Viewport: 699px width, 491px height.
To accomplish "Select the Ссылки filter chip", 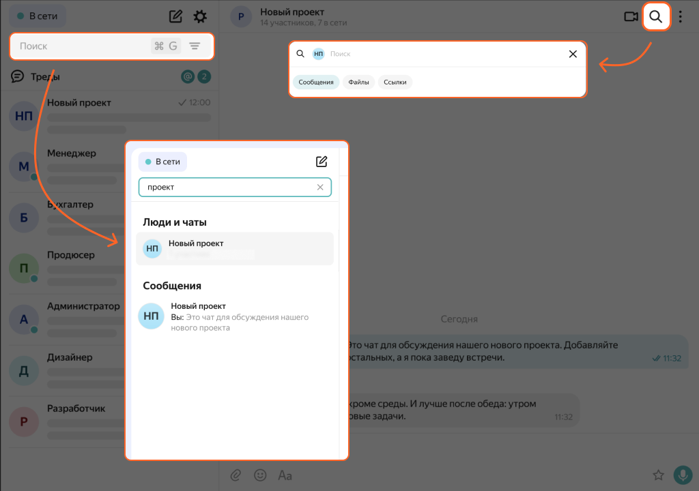I will [x=395, y=83].
